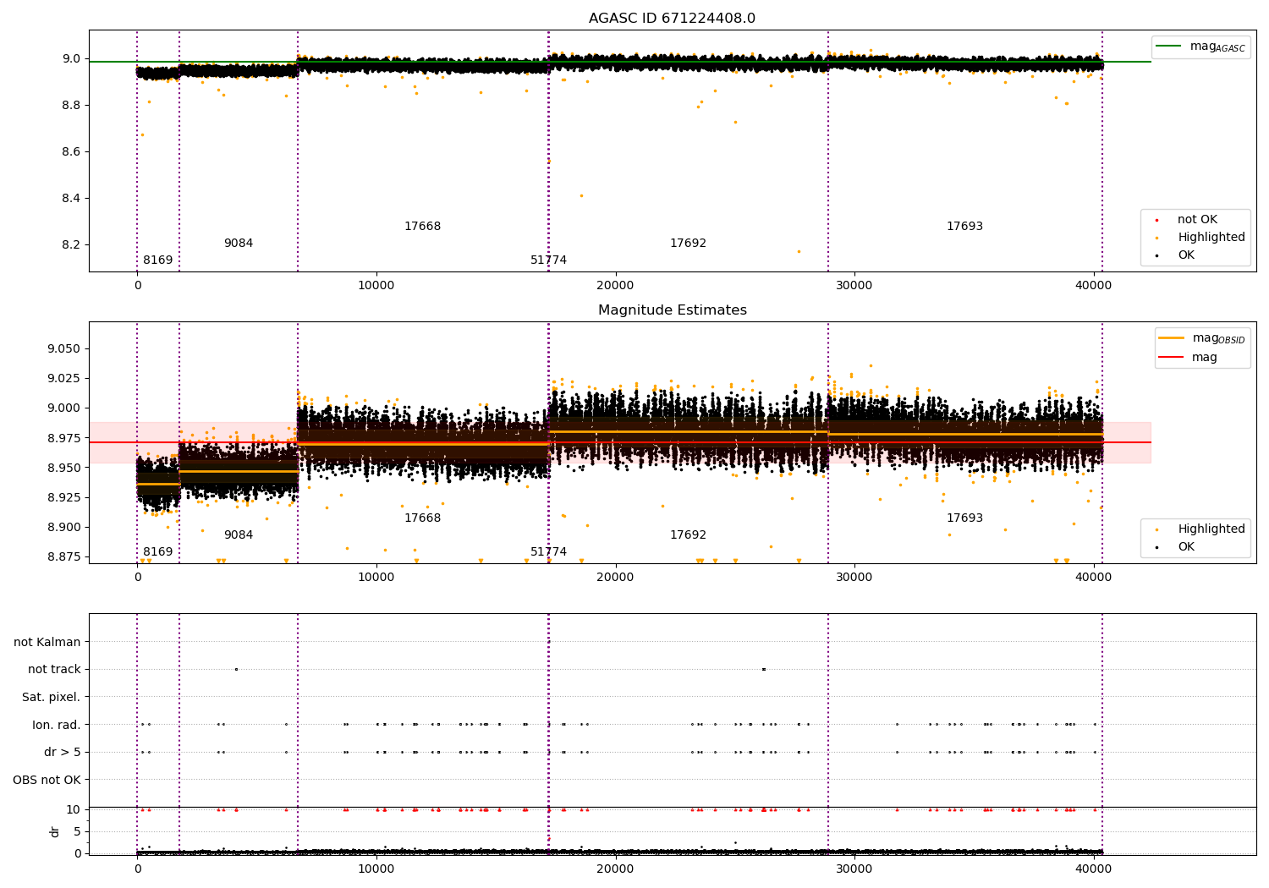Click obsid label '17692' in top plot
The height and width of the screenshot is (888, 1269).
pos(688,244)
